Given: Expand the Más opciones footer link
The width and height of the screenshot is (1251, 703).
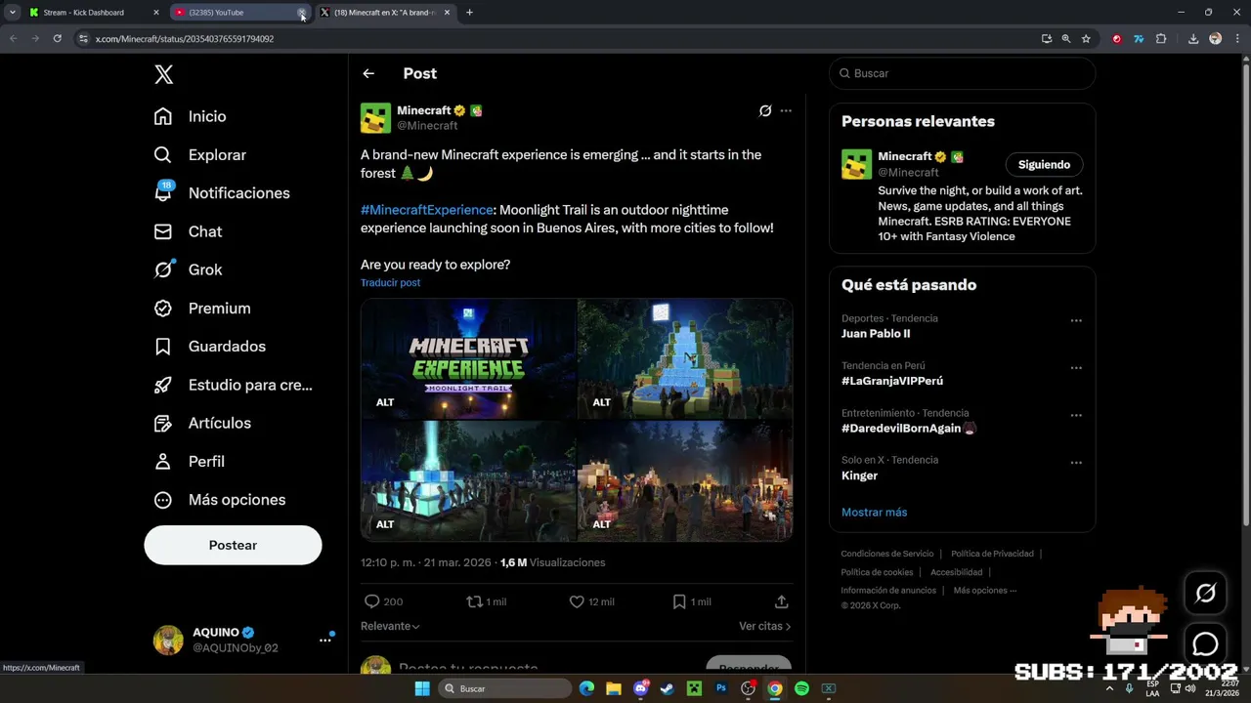Looking at the screenshot, I should tap(985, 590).
